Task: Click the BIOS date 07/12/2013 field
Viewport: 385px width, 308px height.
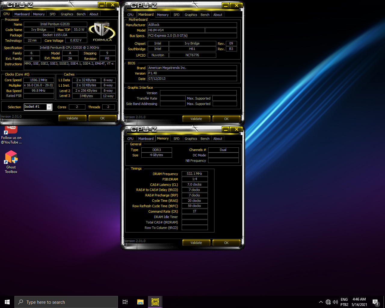Action: tap(192, 79)
